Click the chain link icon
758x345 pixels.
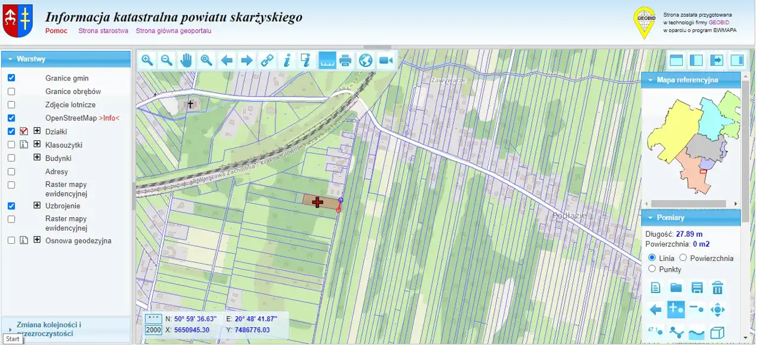click(x=267, y=60)
